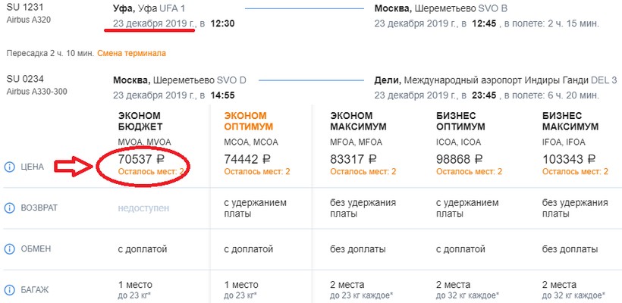The height and width of the screenshot is (303, 622).
Task: Click the info icon beside ЦЕНА
Action: 10,167
